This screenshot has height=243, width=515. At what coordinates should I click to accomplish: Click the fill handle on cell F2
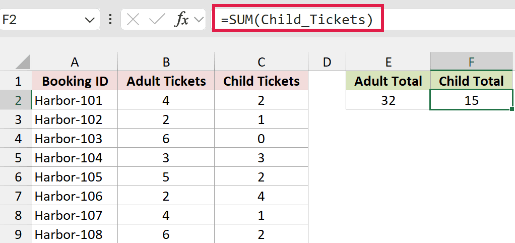(512, 109)
